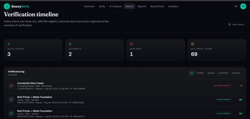Click the Manual record's VF-MSEQOQA5 details line
Viewport: 250px width, 119px height.
click(x=51, y=103)
